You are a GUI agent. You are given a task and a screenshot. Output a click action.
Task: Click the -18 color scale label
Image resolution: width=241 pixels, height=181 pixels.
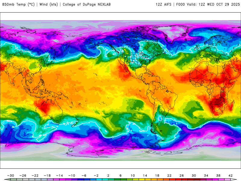pyautogui.click(x=47, y=176)
